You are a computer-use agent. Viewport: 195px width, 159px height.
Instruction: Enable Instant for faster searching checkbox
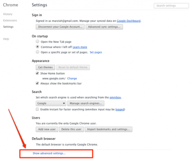pos(37,109)
